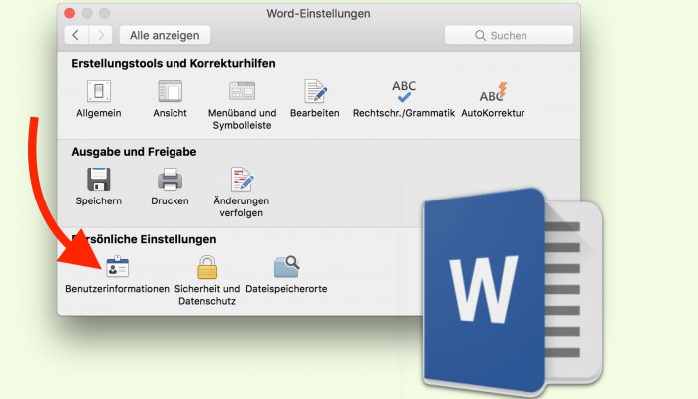Open the Speichern preferences icon
This screenshot has height=399, width=698.
click(x=99, y=179)
